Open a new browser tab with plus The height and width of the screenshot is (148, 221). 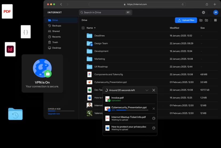pyautogui.click(x=215, y=4)
